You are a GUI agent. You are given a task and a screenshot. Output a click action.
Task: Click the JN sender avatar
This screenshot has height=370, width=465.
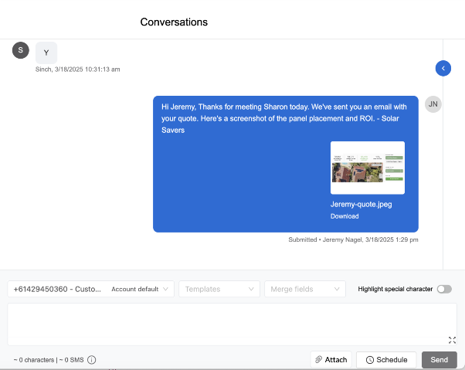click(433, 104)
